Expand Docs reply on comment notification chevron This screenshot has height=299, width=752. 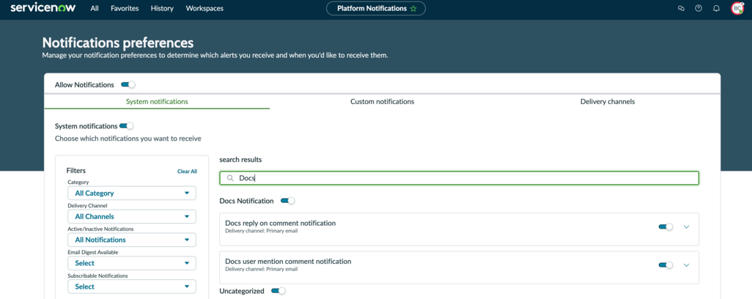point(686,226)
